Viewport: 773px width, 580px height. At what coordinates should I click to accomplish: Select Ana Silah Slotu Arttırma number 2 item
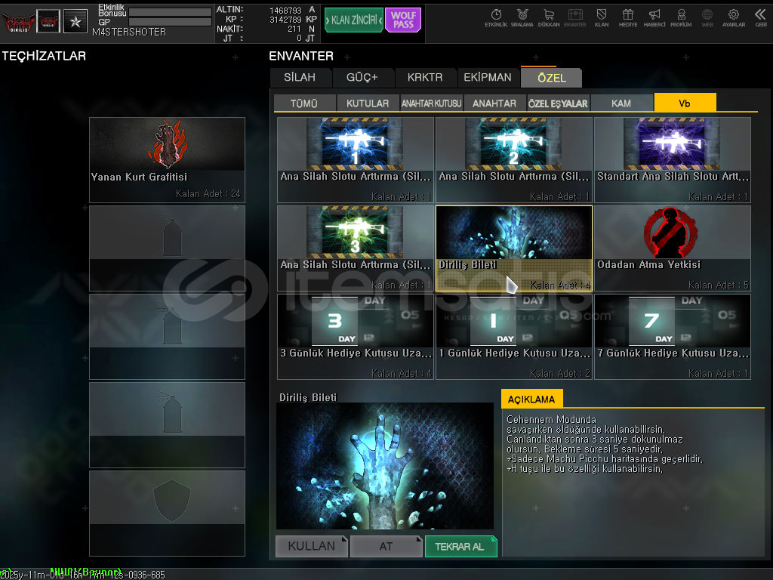click(513, 160)
